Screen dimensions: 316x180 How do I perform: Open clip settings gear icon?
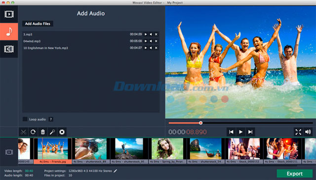click(x=62, y=132)
